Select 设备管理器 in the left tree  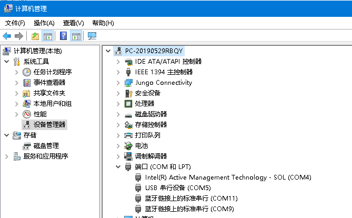[49, 125]
